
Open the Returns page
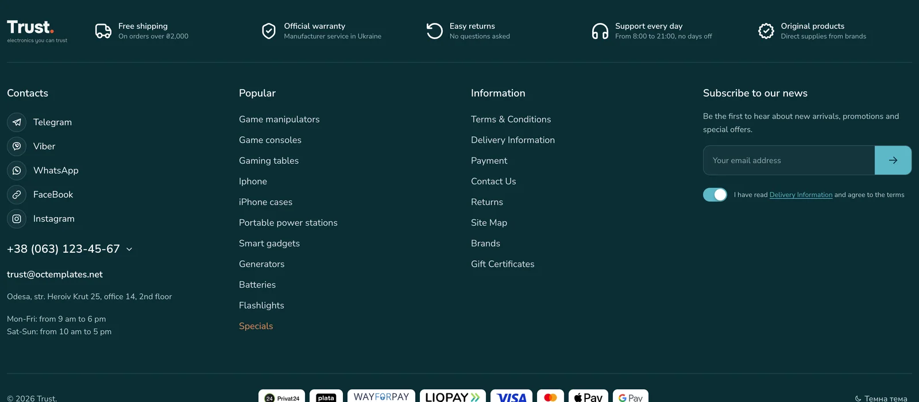click(x=487, y=202)
